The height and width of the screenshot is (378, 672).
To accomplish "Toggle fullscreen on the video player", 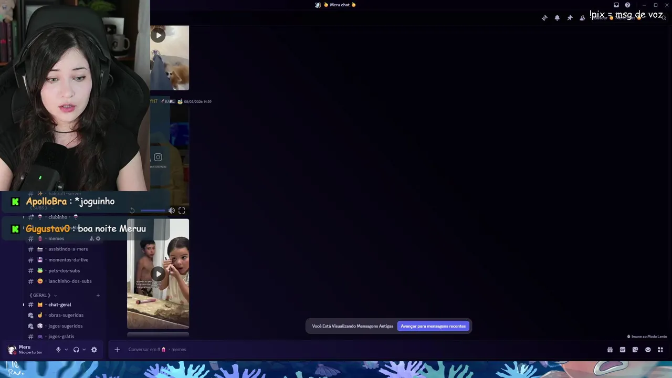I will pos(182,211).
